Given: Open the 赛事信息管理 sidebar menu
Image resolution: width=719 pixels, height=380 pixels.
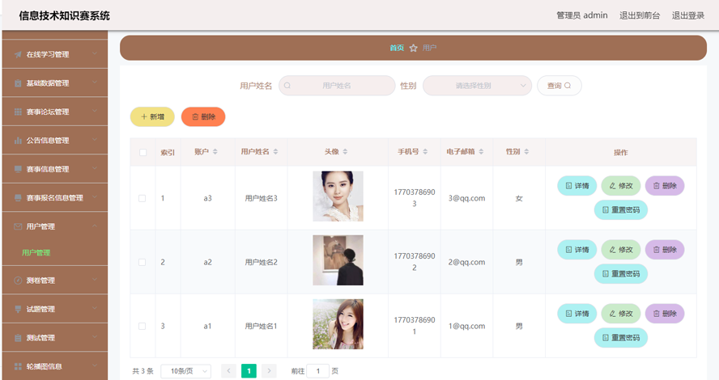Looking at the screenshot, I should click(55, 170).
